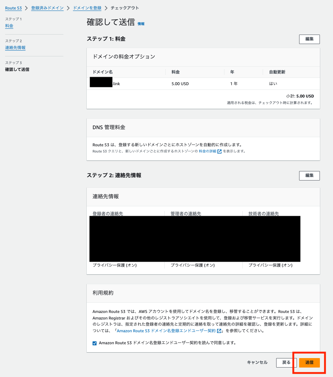
Task: Click プライバシー保護 (オン) under 登録者
Action: pos(115,265)
